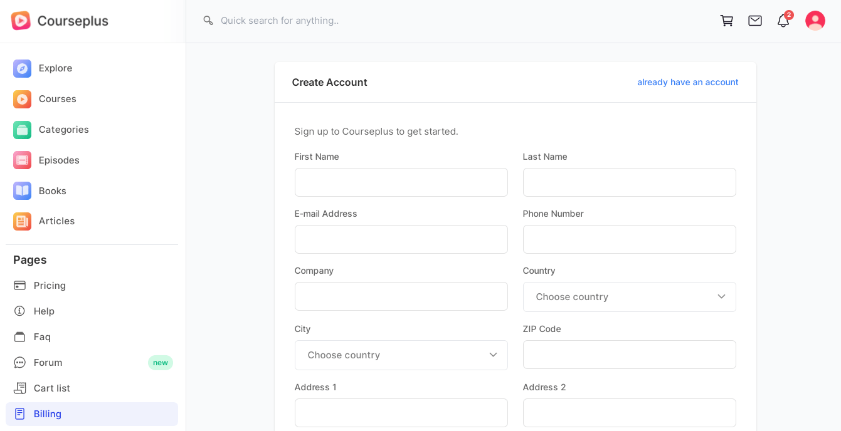Click the Courseplus logo icon
Screen dimensions: 841x431
(x=21, y=21)
